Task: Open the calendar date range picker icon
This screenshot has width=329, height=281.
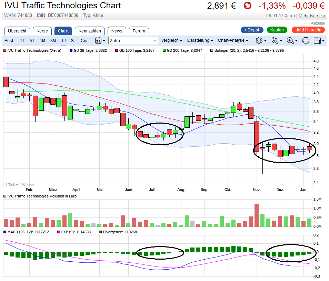Action: [98, 40]
